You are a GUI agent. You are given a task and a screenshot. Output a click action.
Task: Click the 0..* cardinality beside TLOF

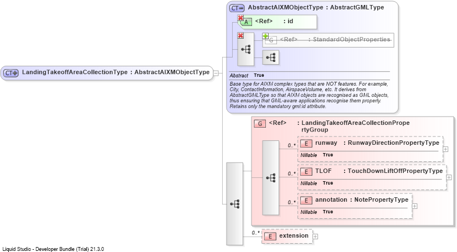point(292,174)
